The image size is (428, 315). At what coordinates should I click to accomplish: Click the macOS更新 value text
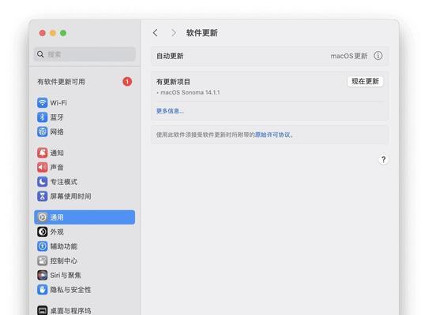click(349, 56)
